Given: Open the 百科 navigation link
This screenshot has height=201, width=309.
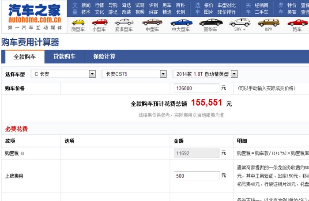Looking at the screenshot, I should (x=180, y=5).
